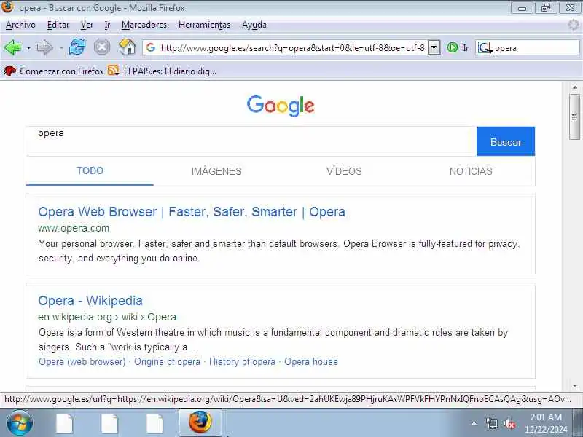Viewport: 583px width, 437px height.
Task: Open the Origins of opera sublink
Action: [167, 361]
